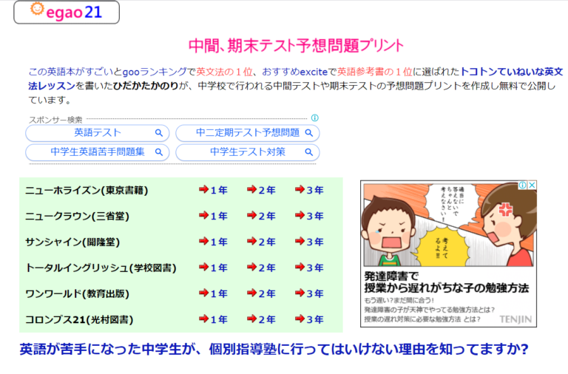Search sponsored results for 中二定期テスト予想問題
568x374 pixels.
click(x=248, y=133)
